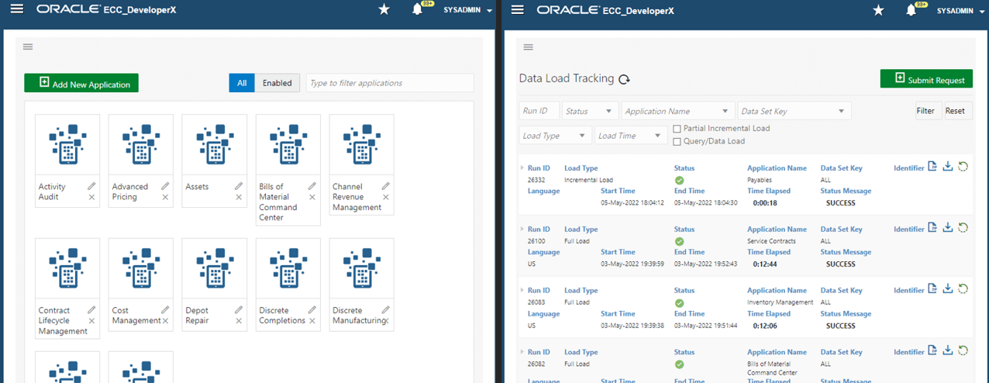Click the refresh icon beside Data Load Tracking
The image size is (989, 383).
(x=624, y=79)
